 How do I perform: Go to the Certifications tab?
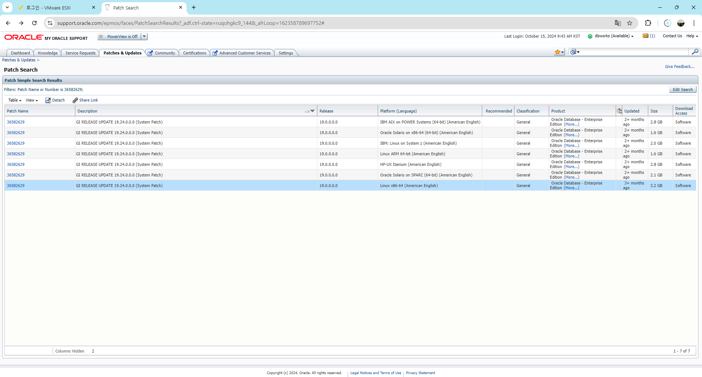point(195,53)
